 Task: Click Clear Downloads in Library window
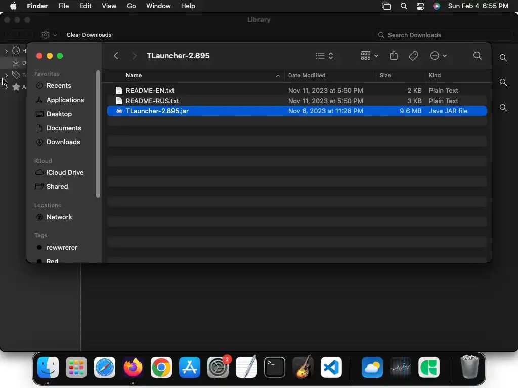[x=89, y=35]
